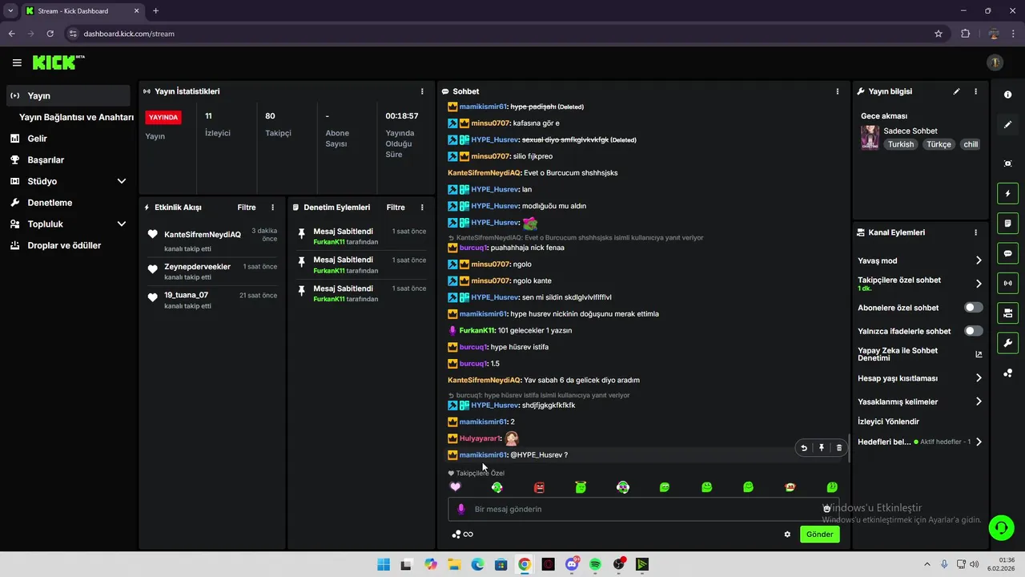Toggle the chat bubble panel icon in the right sidebar
This screenshot has width=1025, height=577.
(x=1007, y=253)
